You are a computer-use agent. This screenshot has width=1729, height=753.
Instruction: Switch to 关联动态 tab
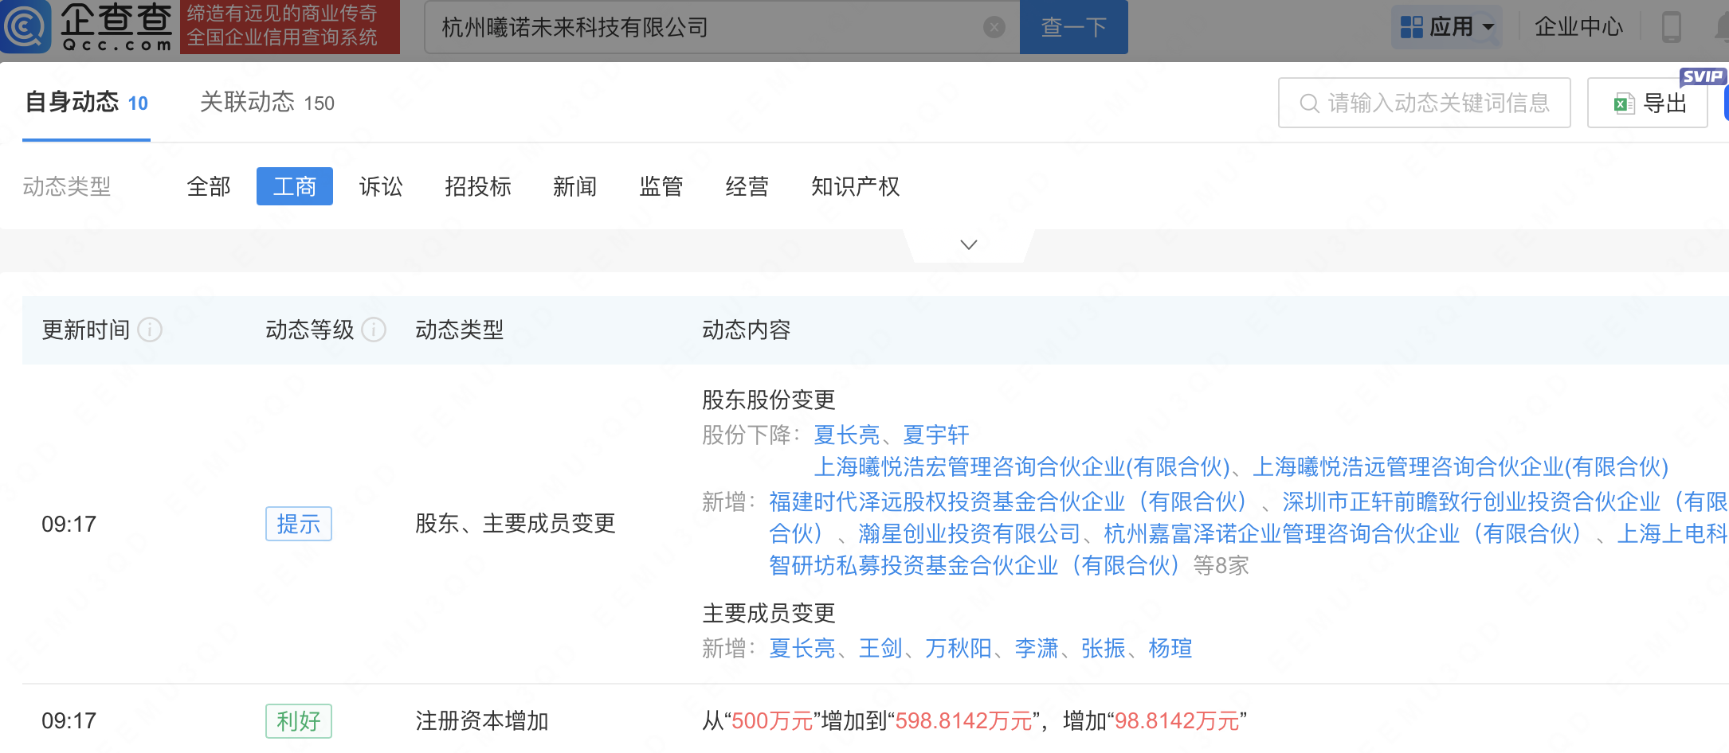pos(266,103)
